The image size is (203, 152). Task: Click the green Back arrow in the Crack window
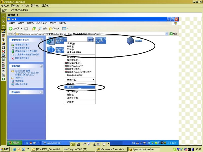coord(11,28)
